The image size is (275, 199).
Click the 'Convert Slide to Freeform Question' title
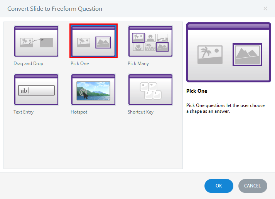coord(55,8)
